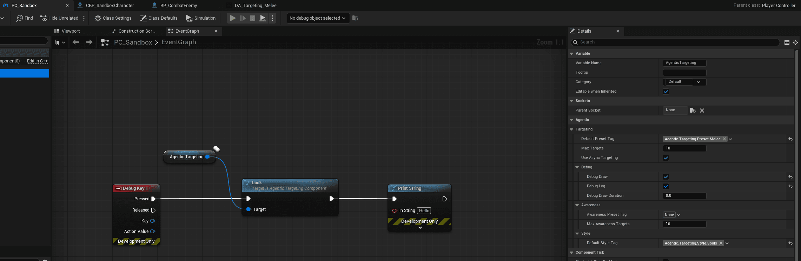The height and width of the screenshot is (261, 801).
Task: Open Class Settings
Action: pyautogui.click(x=113, y=18)
